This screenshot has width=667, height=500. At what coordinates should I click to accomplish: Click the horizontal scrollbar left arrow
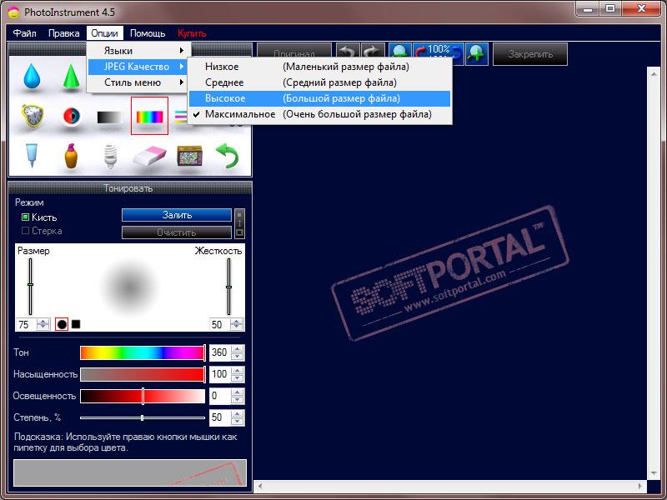point(260,486)
